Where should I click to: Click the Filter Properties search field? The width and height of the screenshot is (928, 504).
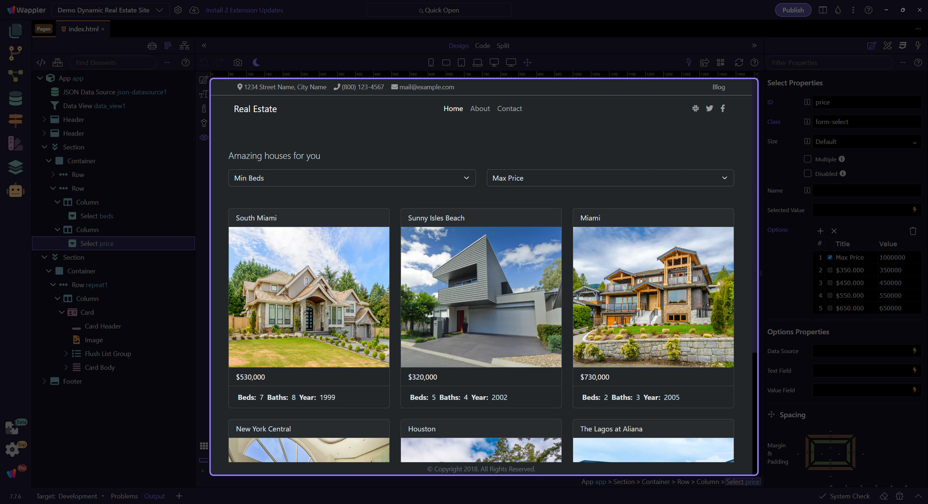pyautogui.click(x=828, y=63)
